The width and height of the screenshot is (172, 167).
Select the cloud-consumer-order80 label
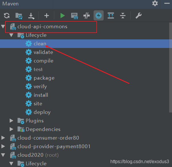click(x=48, y=138)
